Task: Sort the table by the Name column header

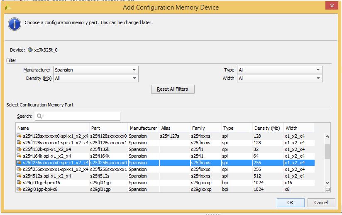Action: pos(53,128)
